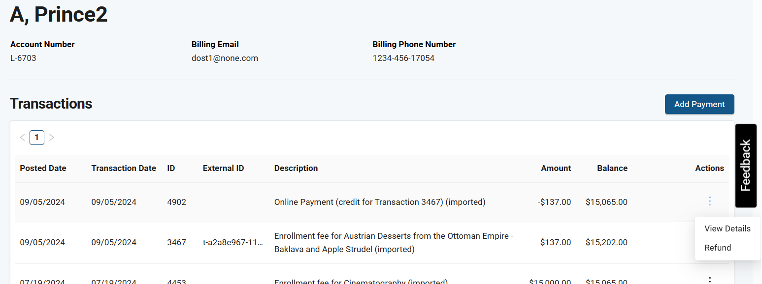Click the Description column header
The height and width of the screenshot is (284, 762).
click(x=296, y=168)
